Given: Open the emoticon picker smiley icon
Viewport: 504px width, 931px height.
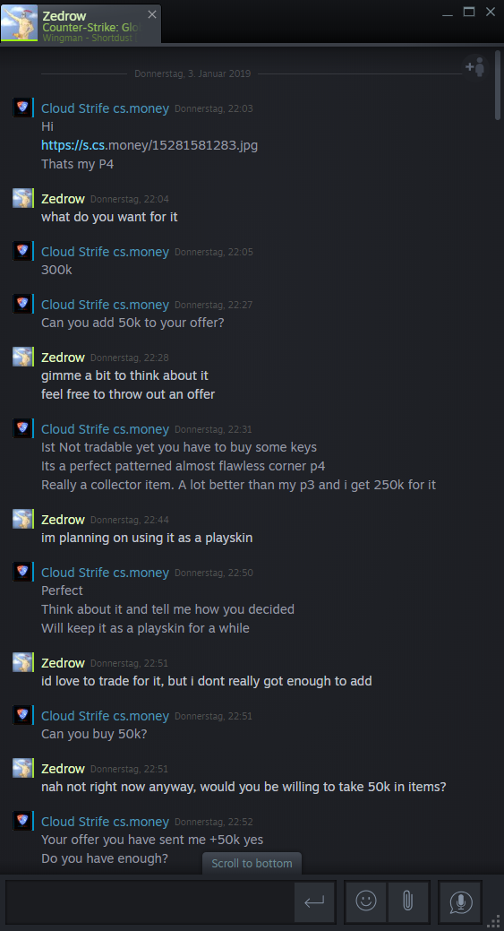Looking at the screenshot, I should point(366,901).
